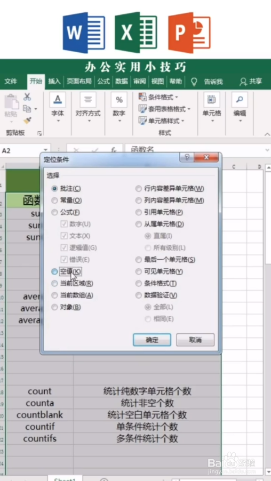The image size is (271, 481).
Task: Switch to Page Layout (页面布局) tab
Action: pos(79,82)
